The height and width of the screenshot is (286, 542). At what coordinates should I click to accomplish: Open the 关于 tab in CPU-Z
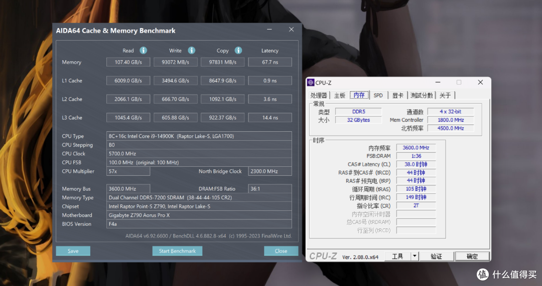[445, 96]
